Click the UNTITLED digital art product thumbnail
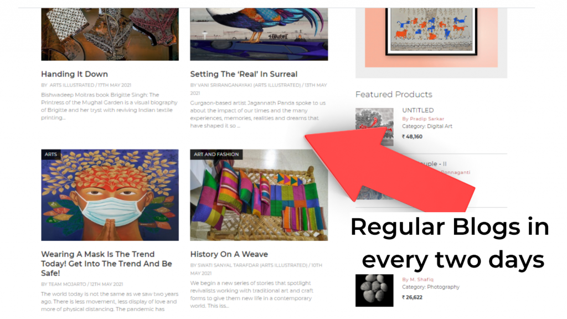Screen dimensions: 567x319 (x=374, y=127)
